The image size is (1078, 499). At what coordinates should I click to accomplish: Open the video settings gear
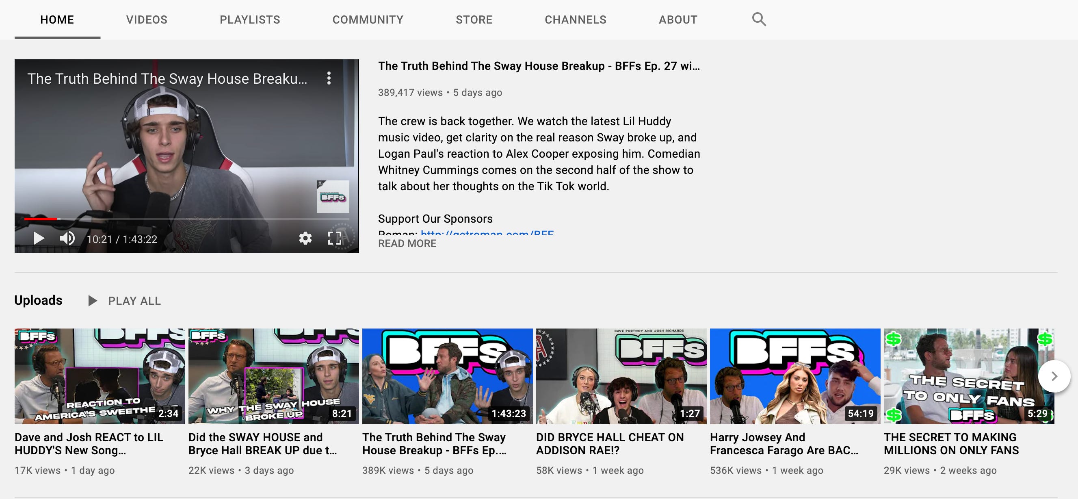pyautogui.click(x=305, y=238)
